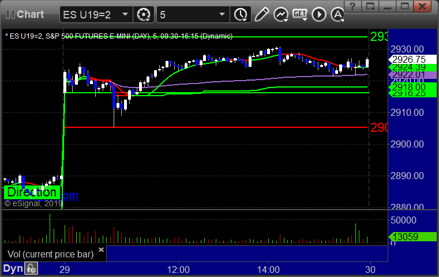Open the GET Advanced studies icon
Viewport: 439px width, 277px height.
coord(300,14)
